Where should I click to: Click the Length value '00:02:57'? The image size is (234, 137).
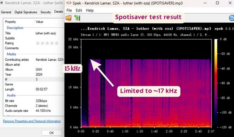41,89
